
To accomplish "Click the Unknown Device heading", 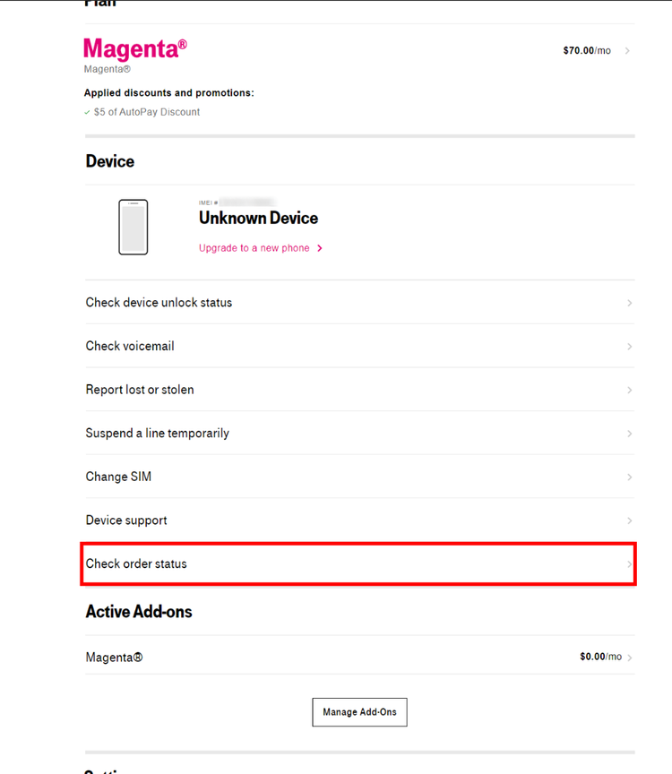I will click(x=258, y=219).
